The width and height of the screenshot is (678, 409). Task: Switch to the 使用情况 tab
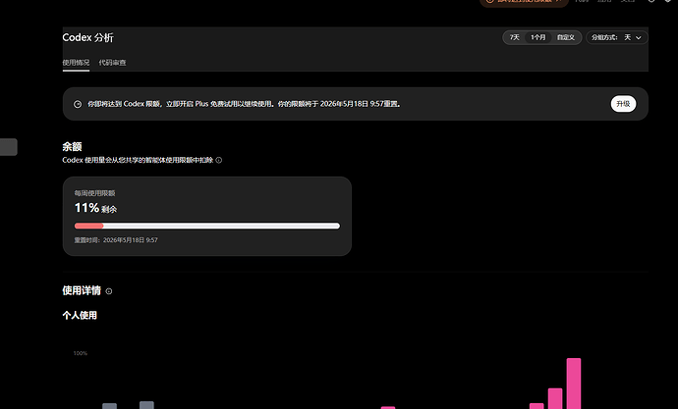coord(76,63)
